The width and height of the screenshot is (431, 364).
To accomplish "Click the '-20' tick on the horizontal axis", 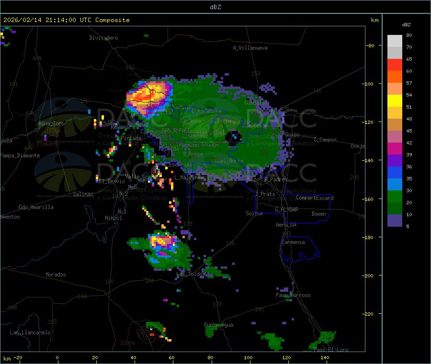I will point(18,357).
